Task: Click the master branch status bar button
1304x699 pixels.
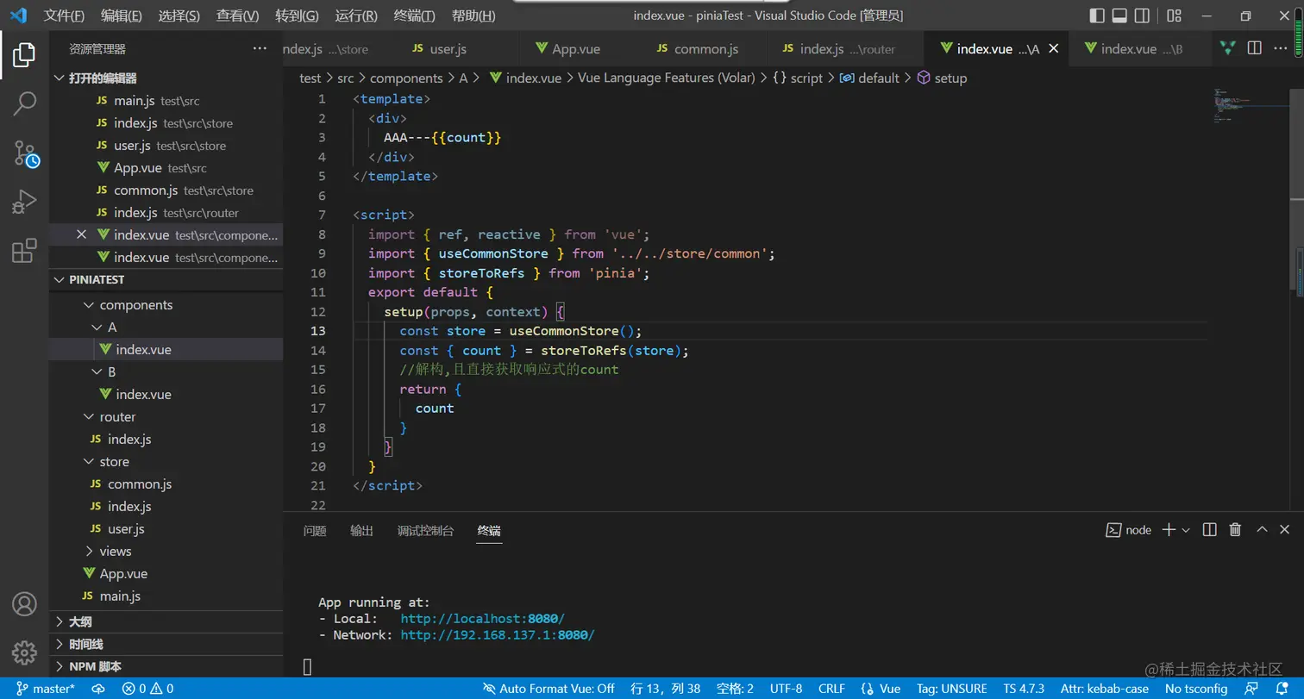Action: [46, 689]
